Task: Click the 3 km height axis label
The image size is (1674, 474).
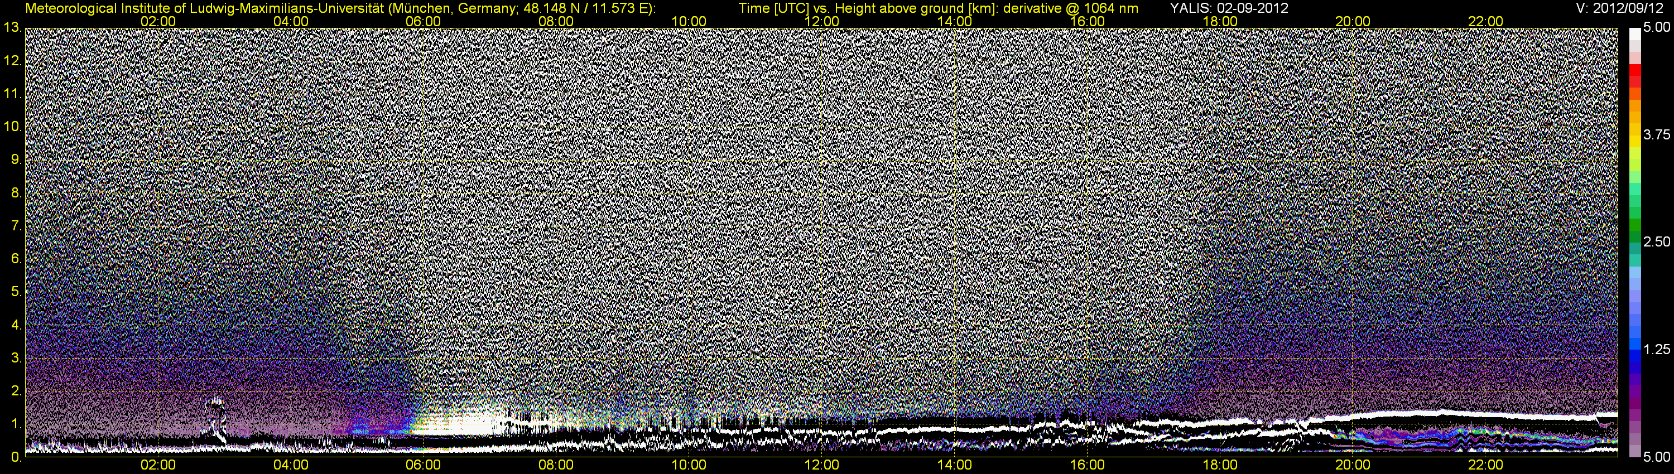Action: tap(16, 358)
